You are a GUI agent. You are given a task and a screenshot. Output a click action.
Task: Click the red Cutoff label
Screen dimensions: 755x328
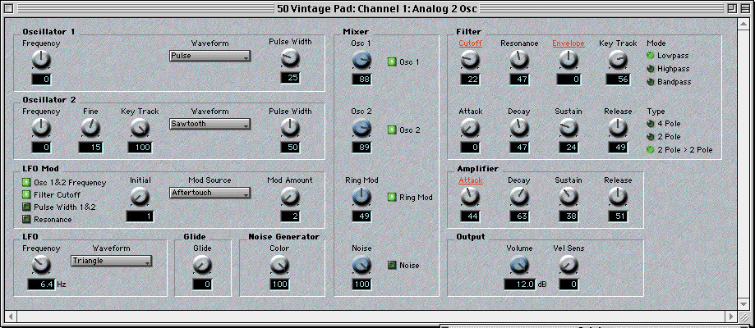pos(470,43)
